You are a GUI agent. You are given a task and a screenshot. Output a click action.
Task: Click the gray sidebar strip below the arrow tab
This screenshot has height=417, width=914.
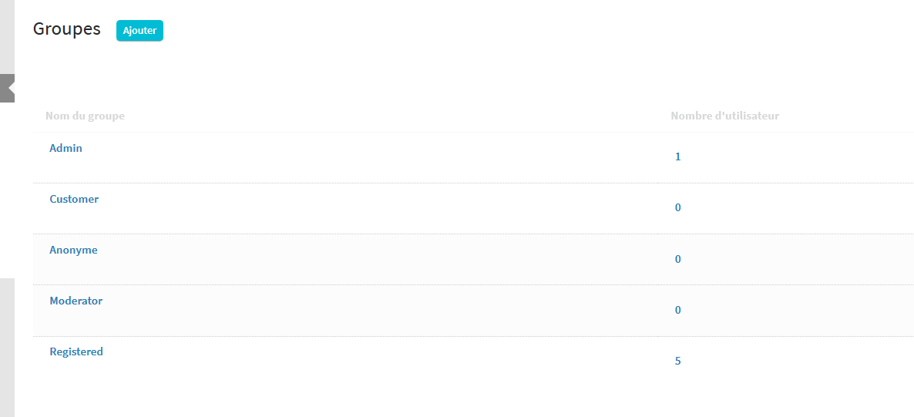click(7, 347)
